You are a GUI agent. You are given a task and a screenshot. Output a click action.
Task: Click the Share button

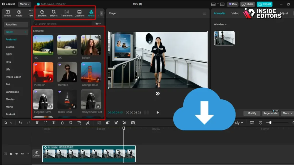click(x=247, y=4)
